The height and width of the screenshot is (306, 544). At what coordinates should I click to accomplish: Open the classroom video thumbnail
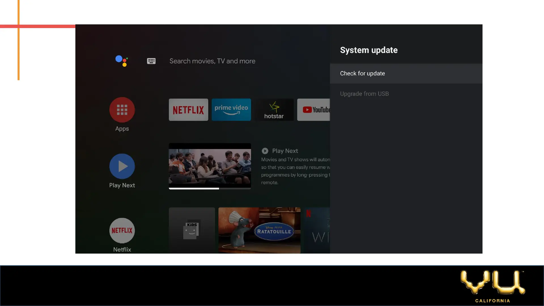click(210, 165)
